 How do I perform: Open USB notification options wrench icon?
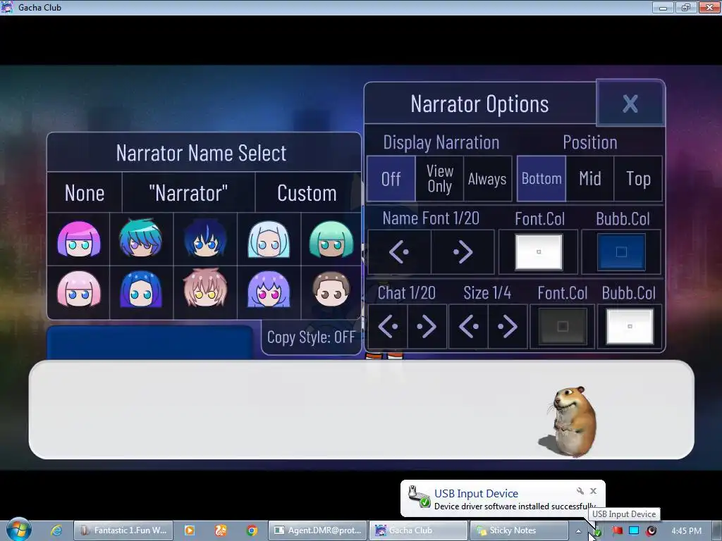click(x=580, y=491)
